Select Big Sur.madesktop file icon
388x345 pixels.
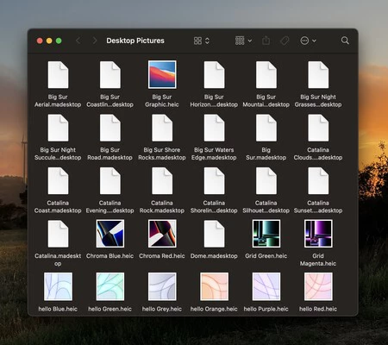(x=266, y=128)
